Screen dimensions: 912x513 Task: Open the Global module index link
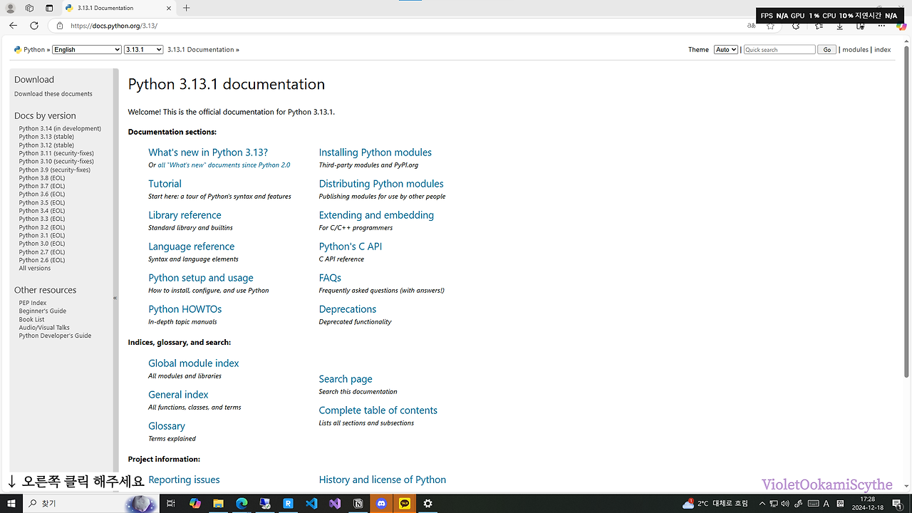[194, 363]
